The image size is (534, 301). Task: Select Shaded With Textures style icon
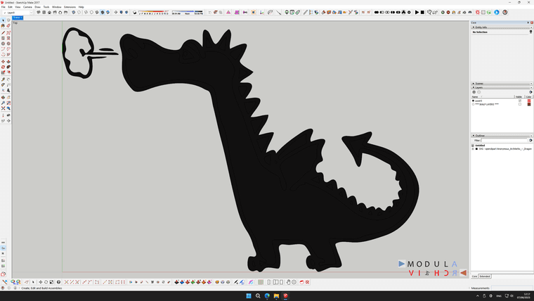point(102,12)
